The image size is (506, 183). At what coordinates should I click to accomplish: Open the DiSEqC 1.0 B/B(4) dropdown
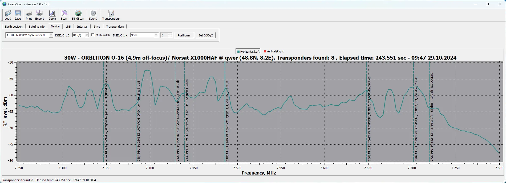[87, 35]
